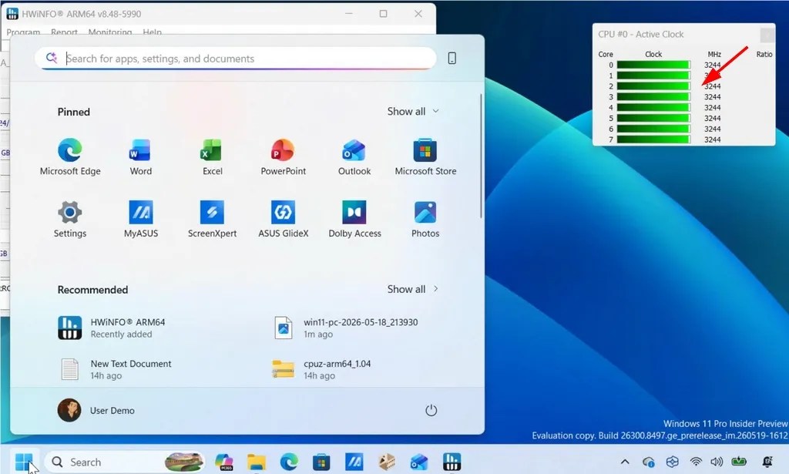The height and width of the screenshot is (474, 789).
Task: Open the notification bell in the tray
Action: coord(767,462)
